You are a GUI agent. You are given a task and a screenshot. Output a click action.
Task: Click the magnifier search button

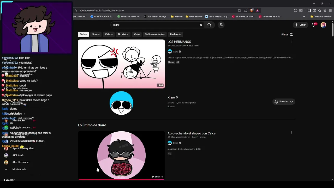(209, 25)
